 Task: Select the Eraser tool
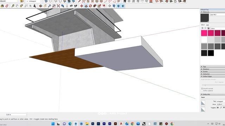pos(7,6)
